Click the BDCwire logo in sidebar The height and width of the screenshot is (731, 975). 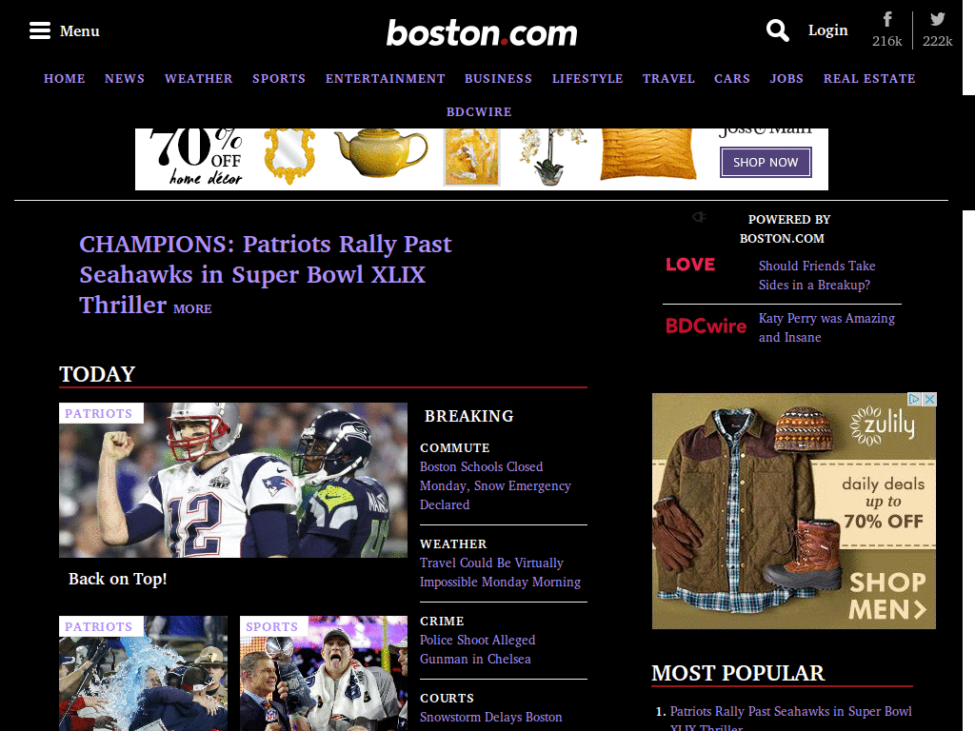[706, 326]
